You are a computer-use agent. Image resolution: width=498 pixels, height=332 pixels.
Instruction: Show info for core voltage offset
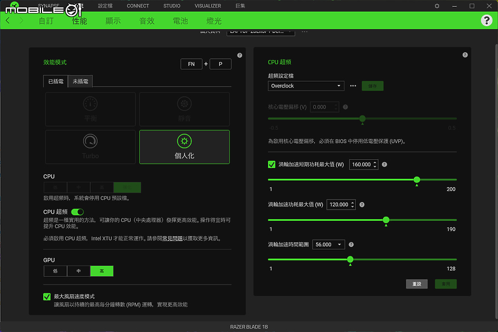point(346,107)
